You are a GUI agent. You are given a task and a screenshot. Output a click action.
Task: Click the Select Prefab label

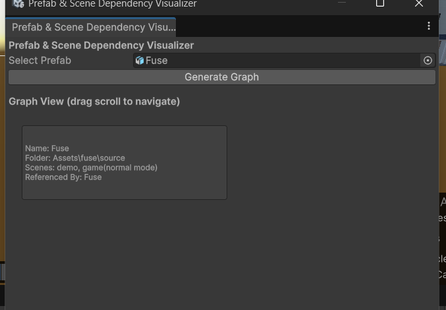(40, 61)
